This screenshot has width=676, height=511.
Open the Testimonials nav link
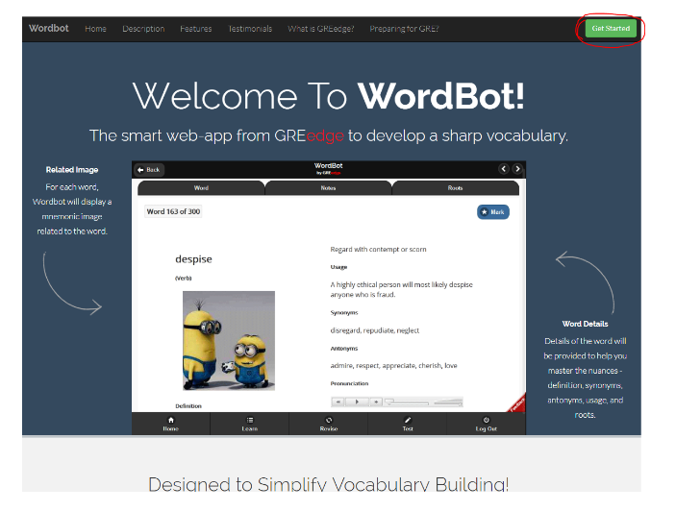pyautogui.click(x=250, y=29)
